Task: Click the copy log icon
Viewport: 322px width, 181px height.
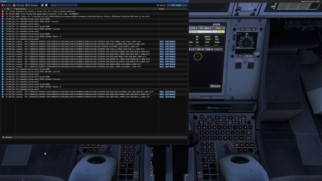Action: (46, 5)
